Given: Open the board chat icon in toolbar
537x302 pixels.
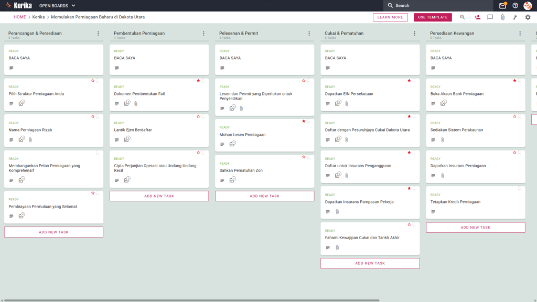Looking at the screenshot, I should [x=490, y=17].
